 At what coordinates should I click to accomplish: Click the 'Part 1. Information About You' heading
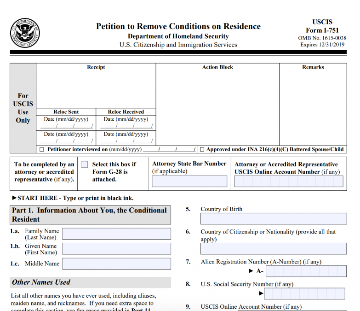coord(89,215)
